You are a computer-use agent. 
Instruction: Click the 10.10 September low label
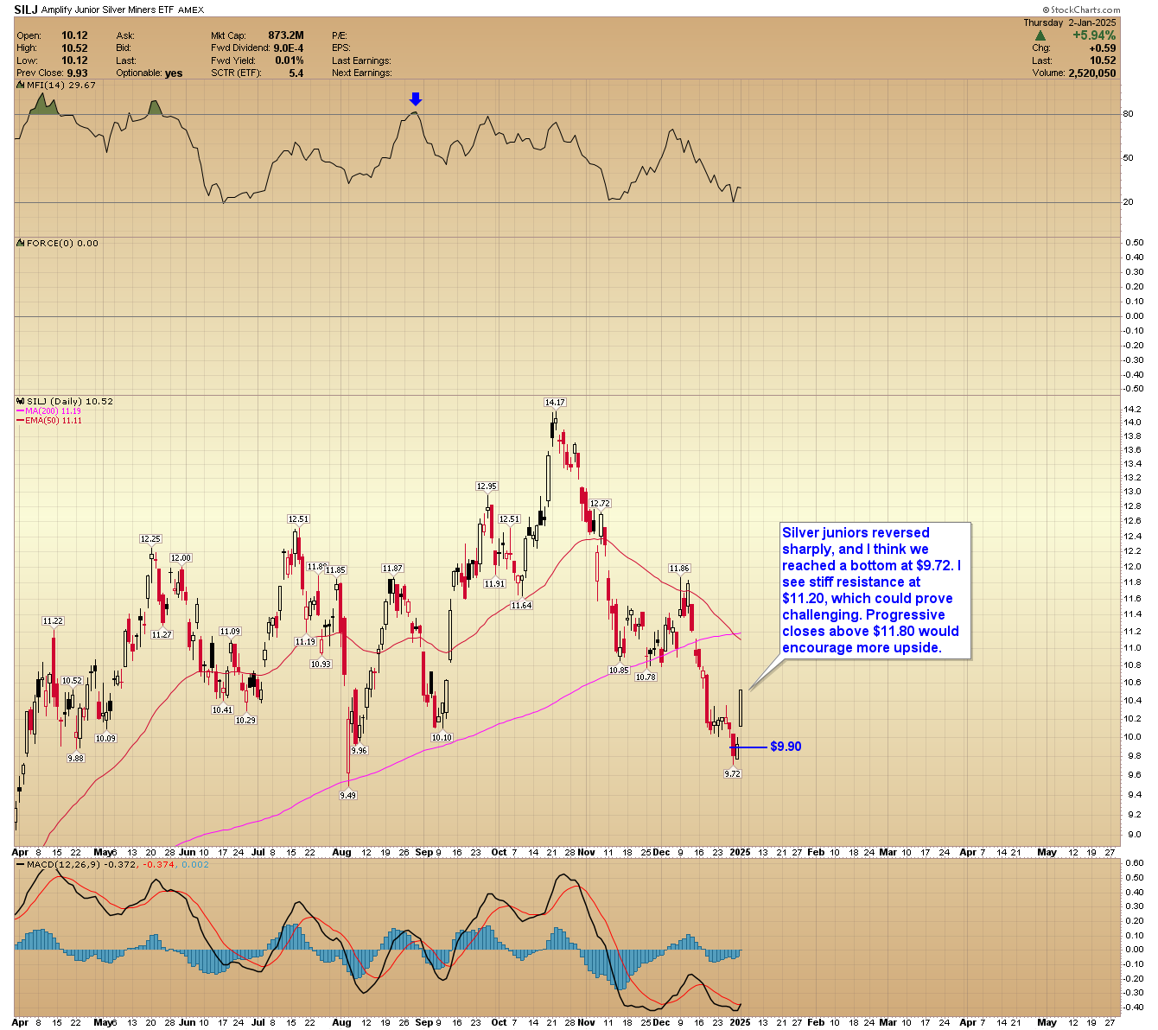click(442, 738)
